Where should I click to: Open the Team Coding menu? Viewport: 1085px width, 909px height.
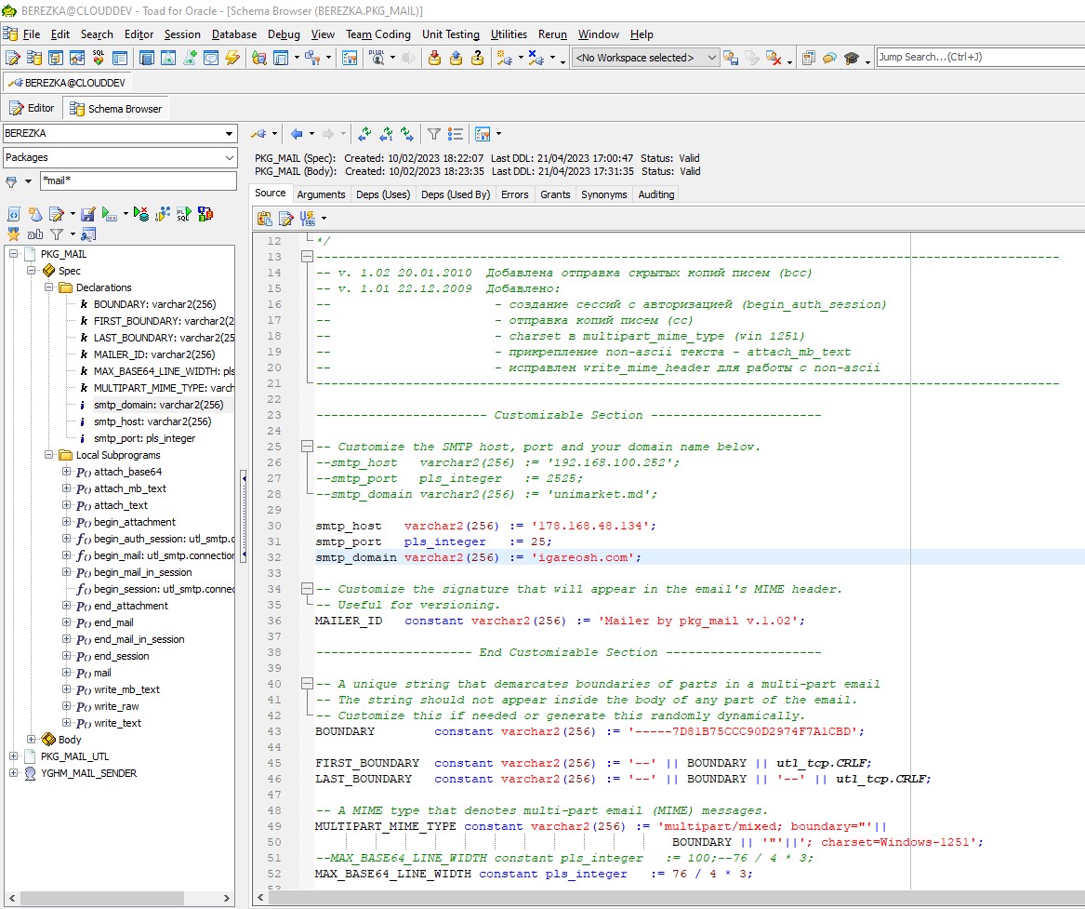point(377,34)
